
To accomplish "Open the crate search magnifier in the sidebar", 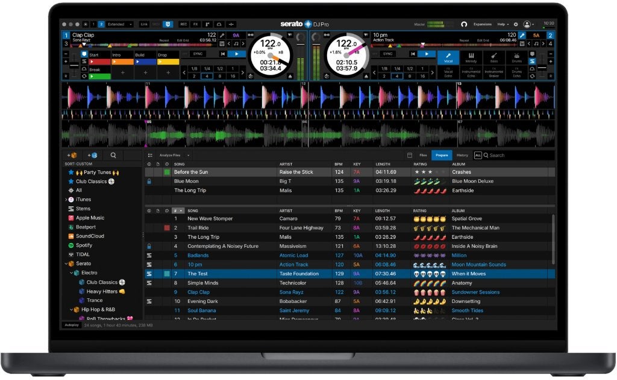I will (x=113, y=155).
